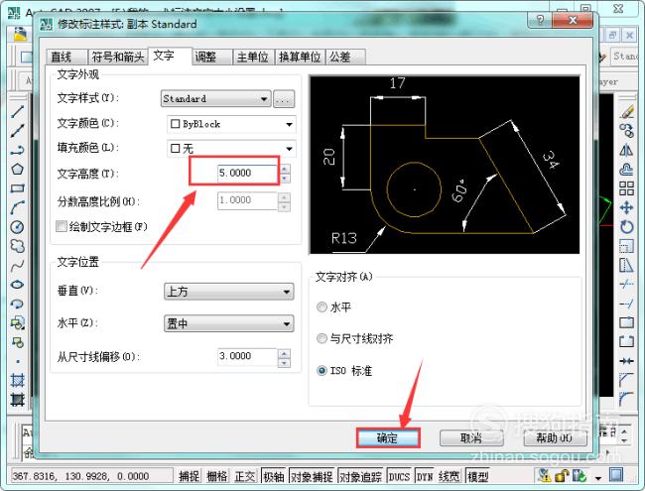Select the Polyline tool
The height and width of the screenshot is (491, 645).
point(17,150)
